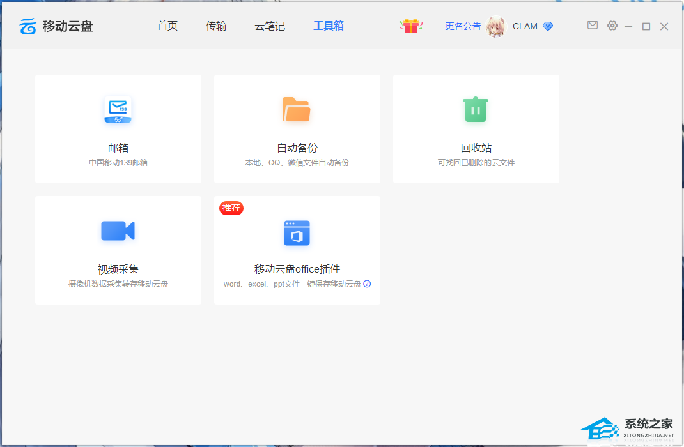684x447 pixels.
Task: Click the 视频采集 title text
Action: coord(118,269)
